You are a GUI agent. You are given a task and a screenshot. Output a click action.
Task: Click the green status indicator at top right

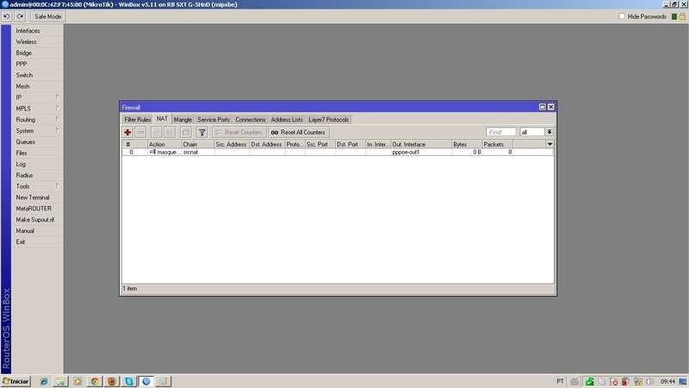[x=674, y=16]
